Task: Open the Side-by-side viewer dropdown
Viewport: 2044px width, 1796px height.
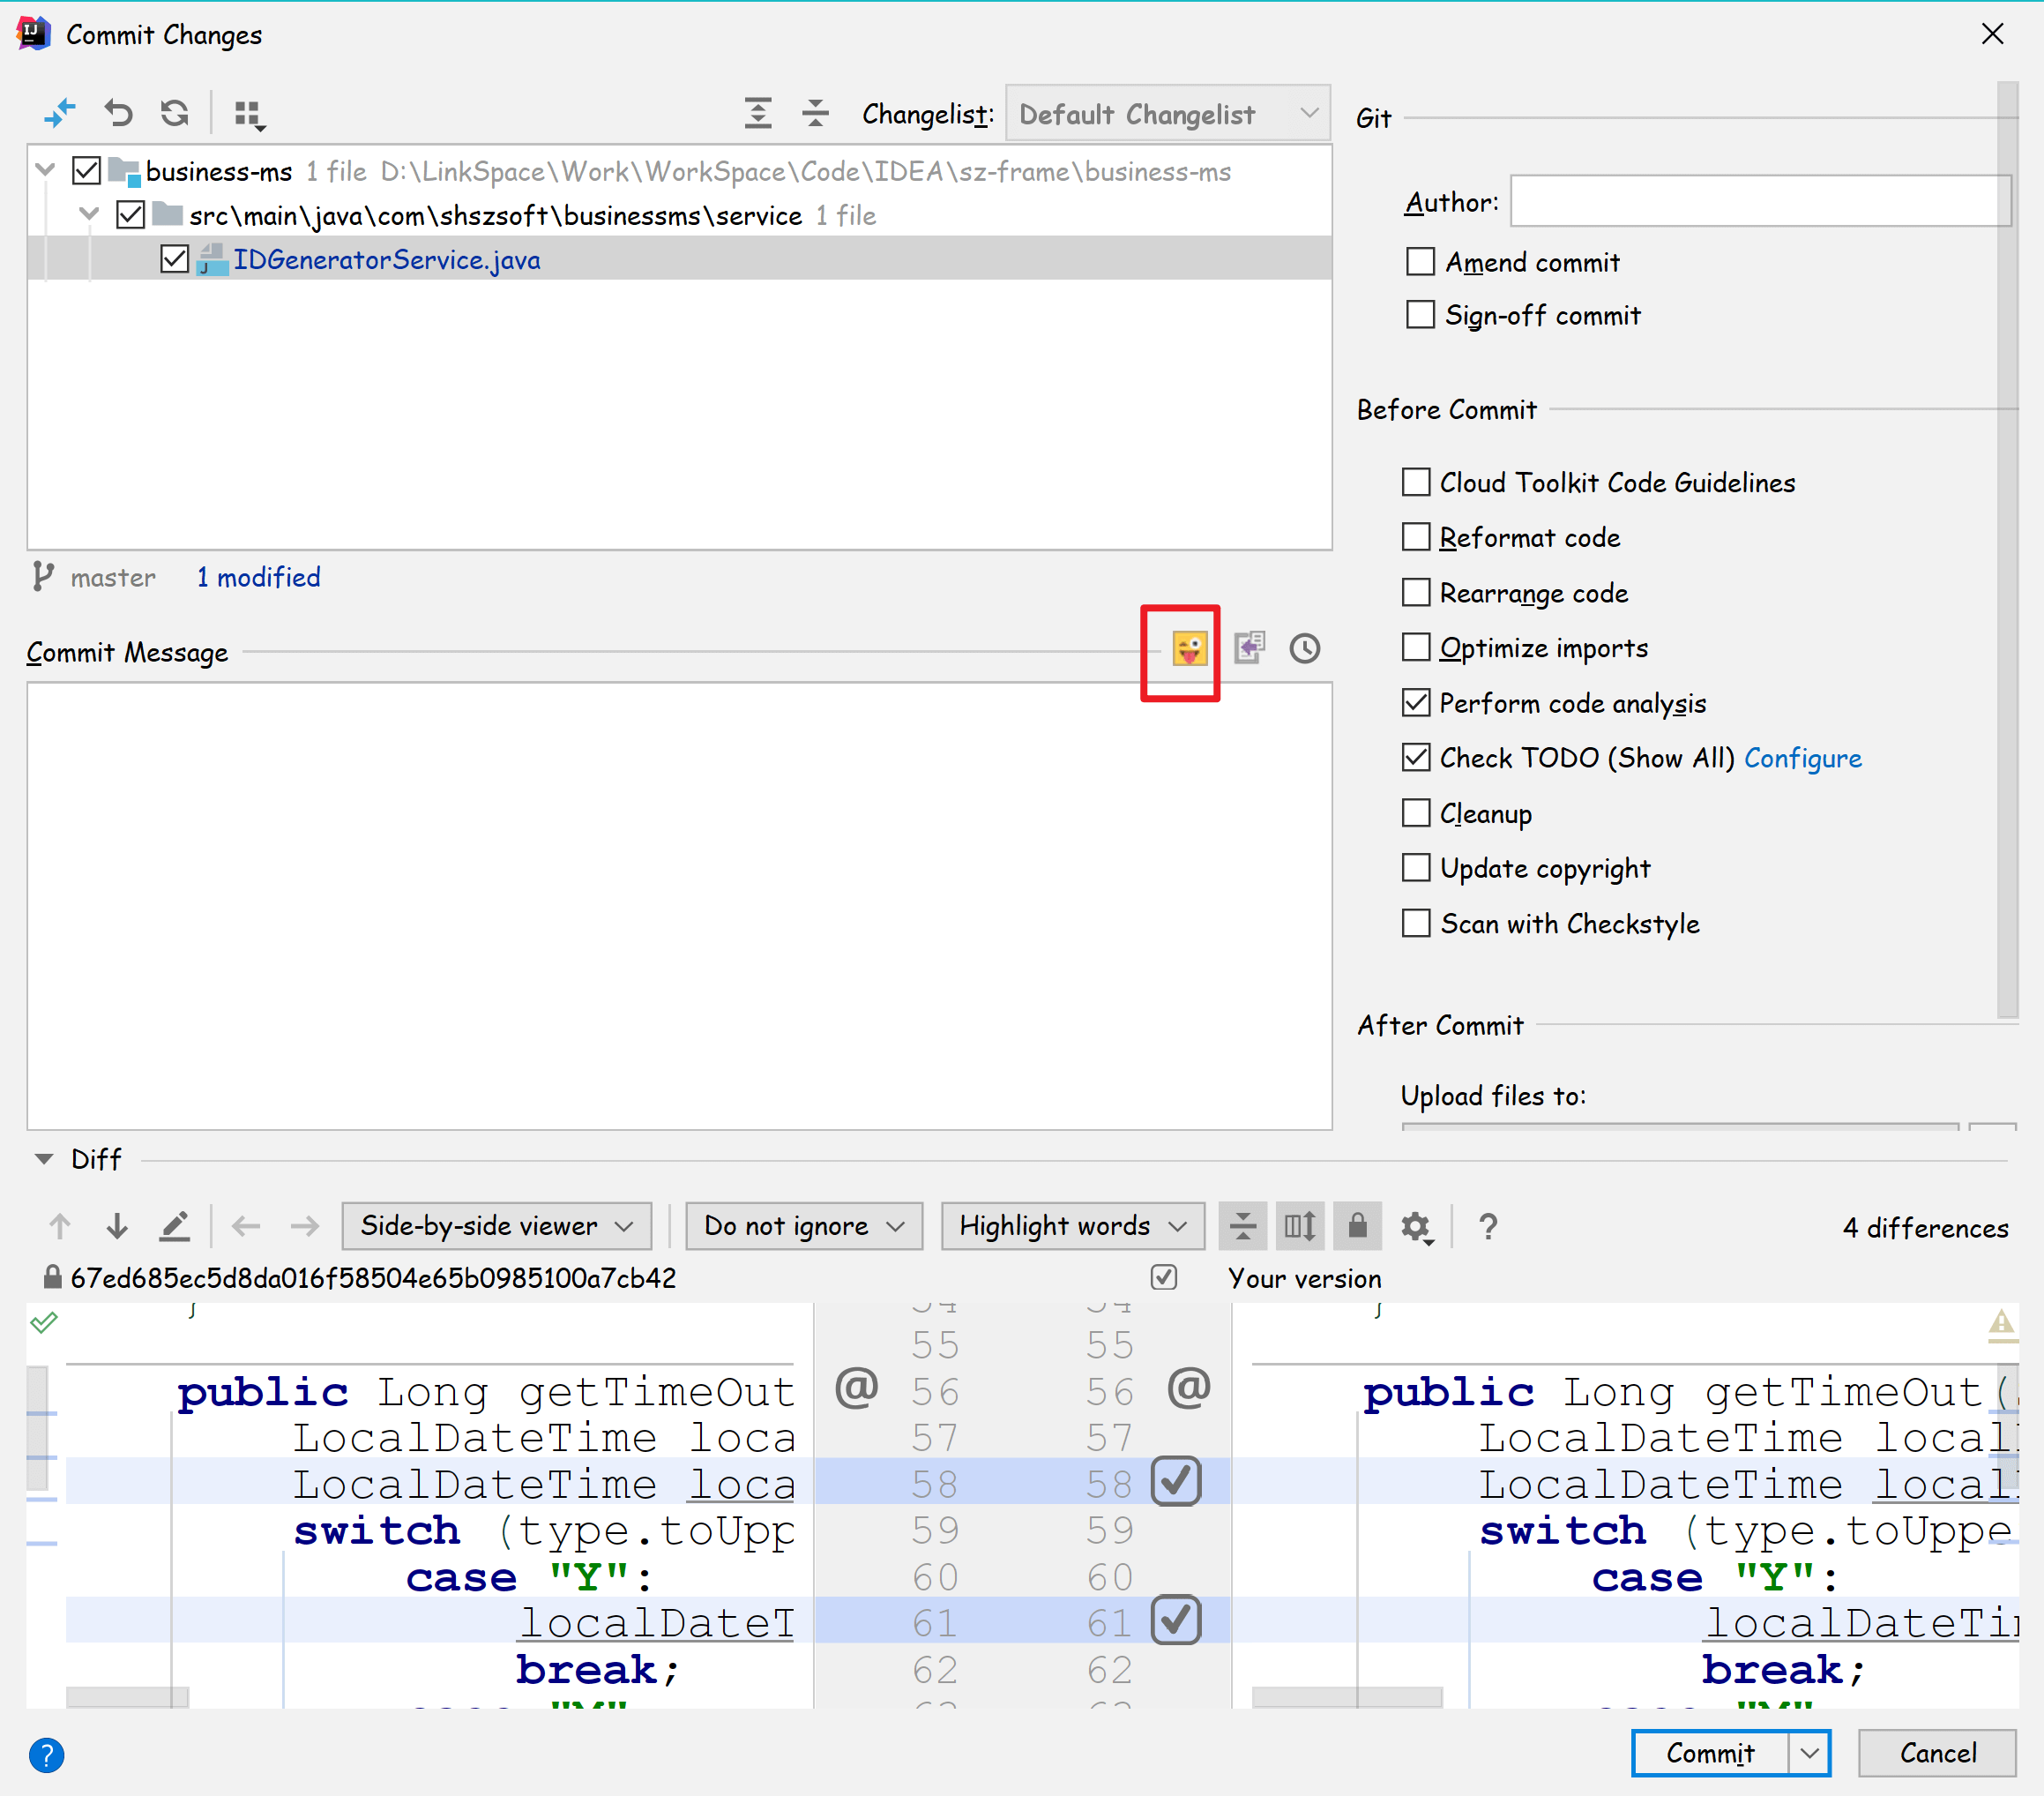Action: click(495, 1227)
